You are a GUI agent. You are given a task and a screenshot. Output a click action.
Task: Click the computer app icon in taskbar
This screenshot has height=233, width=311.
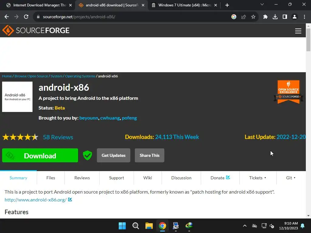click(x=176, y=226)
